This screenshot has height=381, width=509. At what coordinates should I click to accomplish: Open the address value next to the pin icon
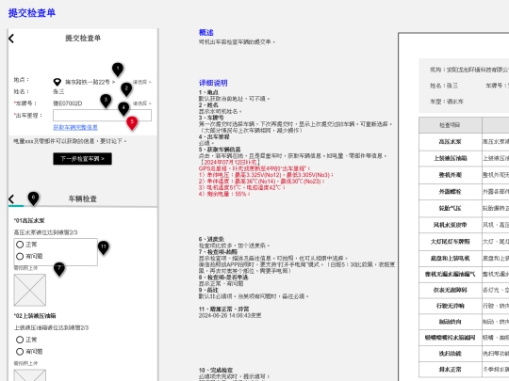[x=90, y=82]
